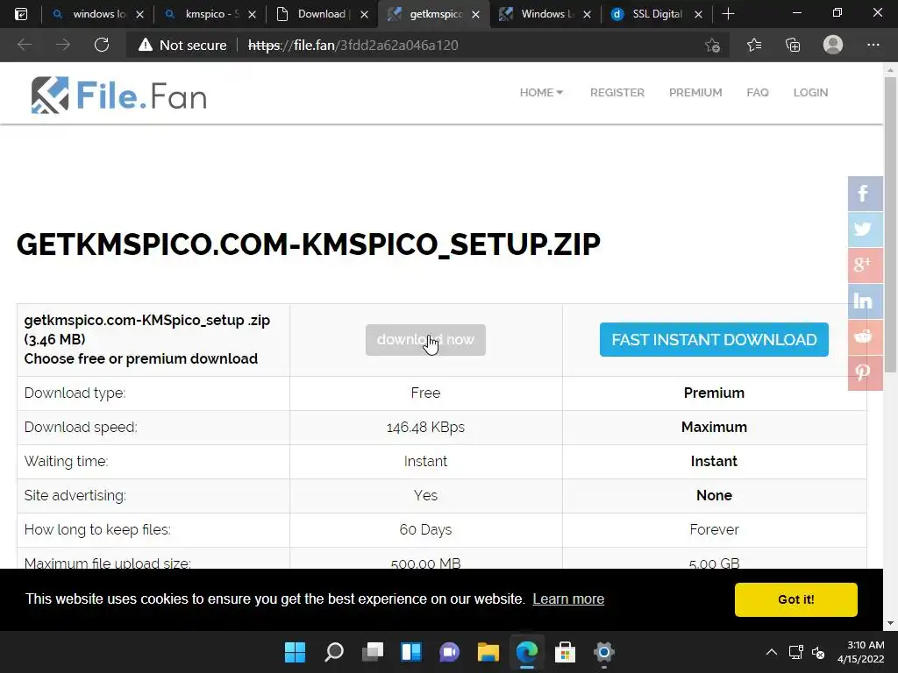Click the Microsoft Edge taskbar icon

click(527, 652)
